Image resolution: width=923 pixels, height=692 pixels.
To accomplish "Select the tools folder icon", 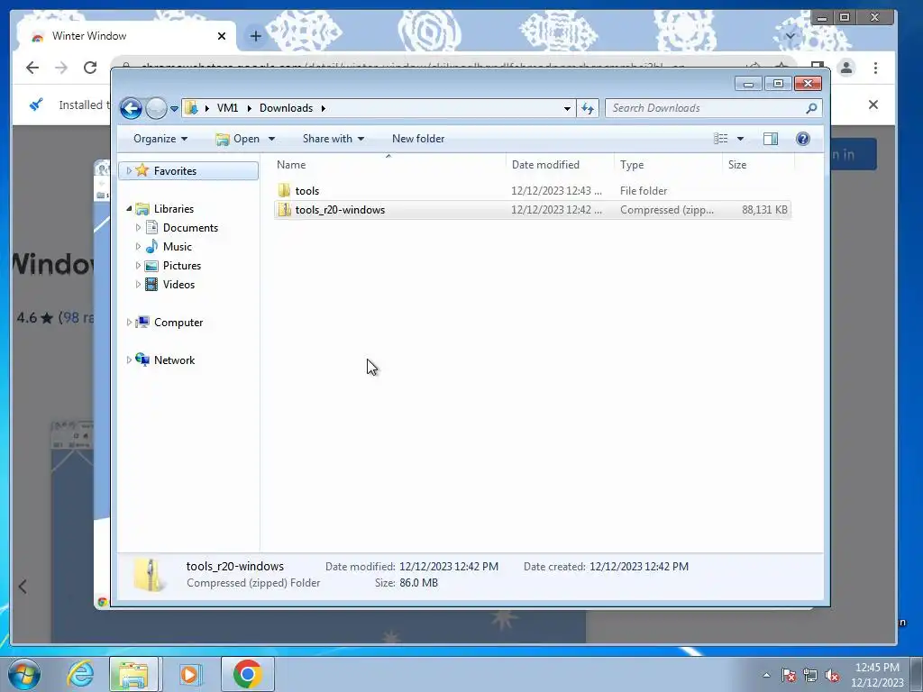I will [284, 190].
